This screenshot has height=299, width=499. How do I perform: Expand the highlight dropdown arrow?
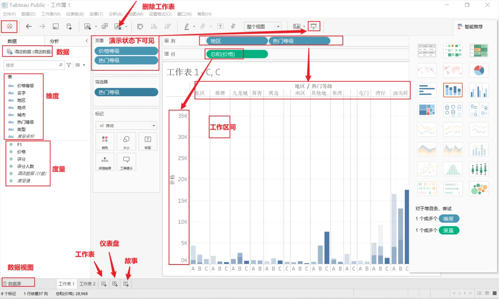pyautogui.click(x=194, y=26)
